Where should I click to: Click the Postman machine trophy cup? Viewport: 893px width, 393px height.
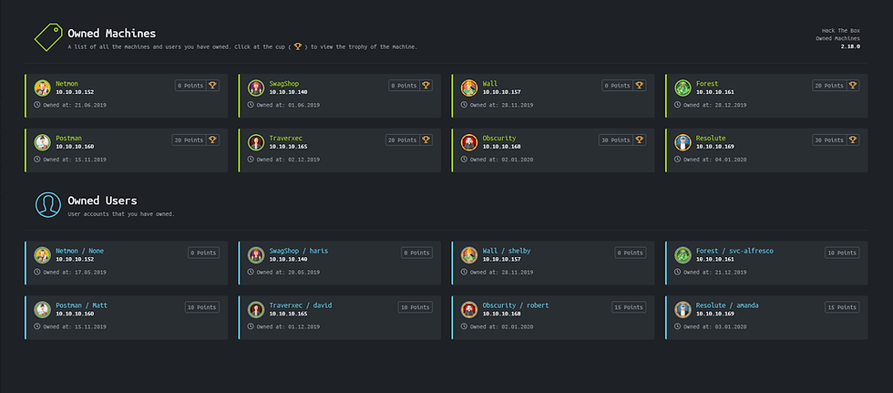214,140
